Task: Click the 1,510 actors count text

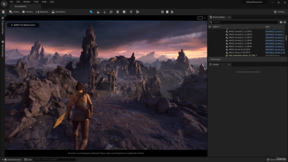Action: pyautogui.click(x=215, y=59)
